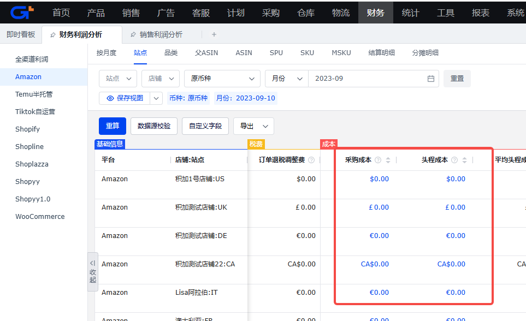Select the MSKU sub-tab
Image resolution: width=526 pixels, height=321 pixels.
[x=341, y=52]
